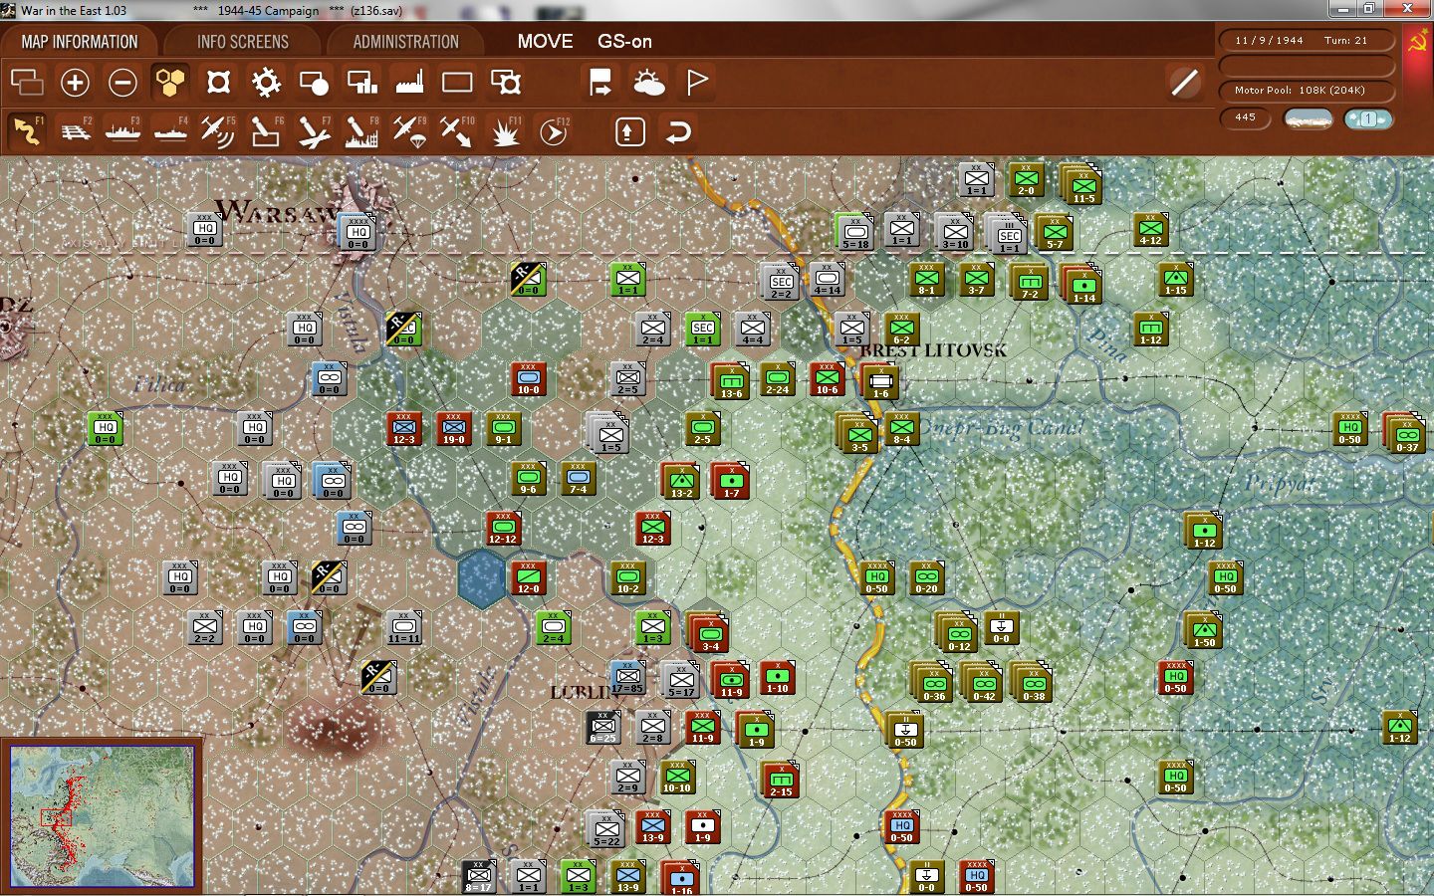This screenshot has width=1434, height=896.
Task: Zoom in with the plus icon
Action: (x=75, y=82)
